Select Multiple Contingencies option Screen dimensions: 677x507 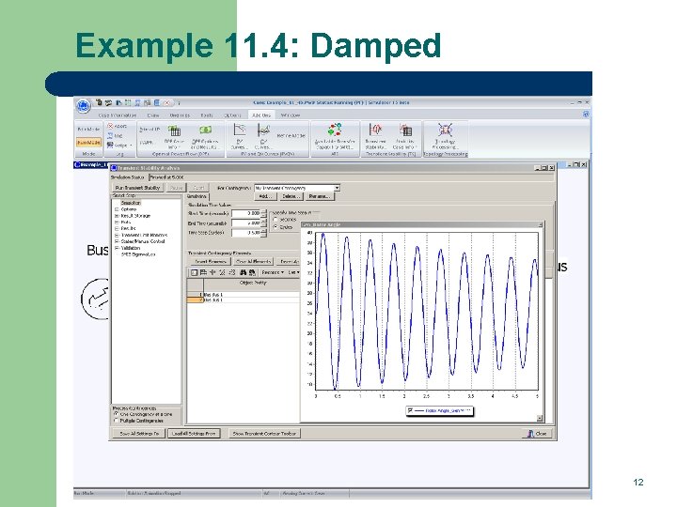point(116,421)
